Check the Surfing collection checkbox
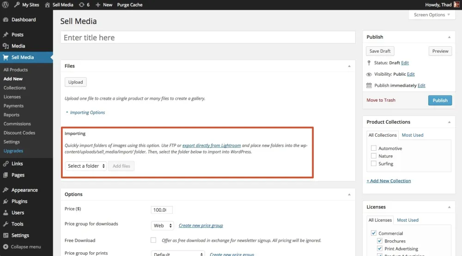 click(x=374, y=164)
